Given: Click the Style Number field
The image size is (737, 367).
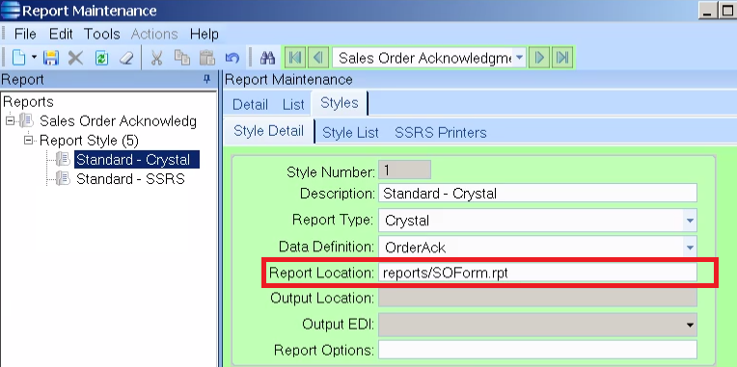Looking at the screenshot, I should 404,170.
